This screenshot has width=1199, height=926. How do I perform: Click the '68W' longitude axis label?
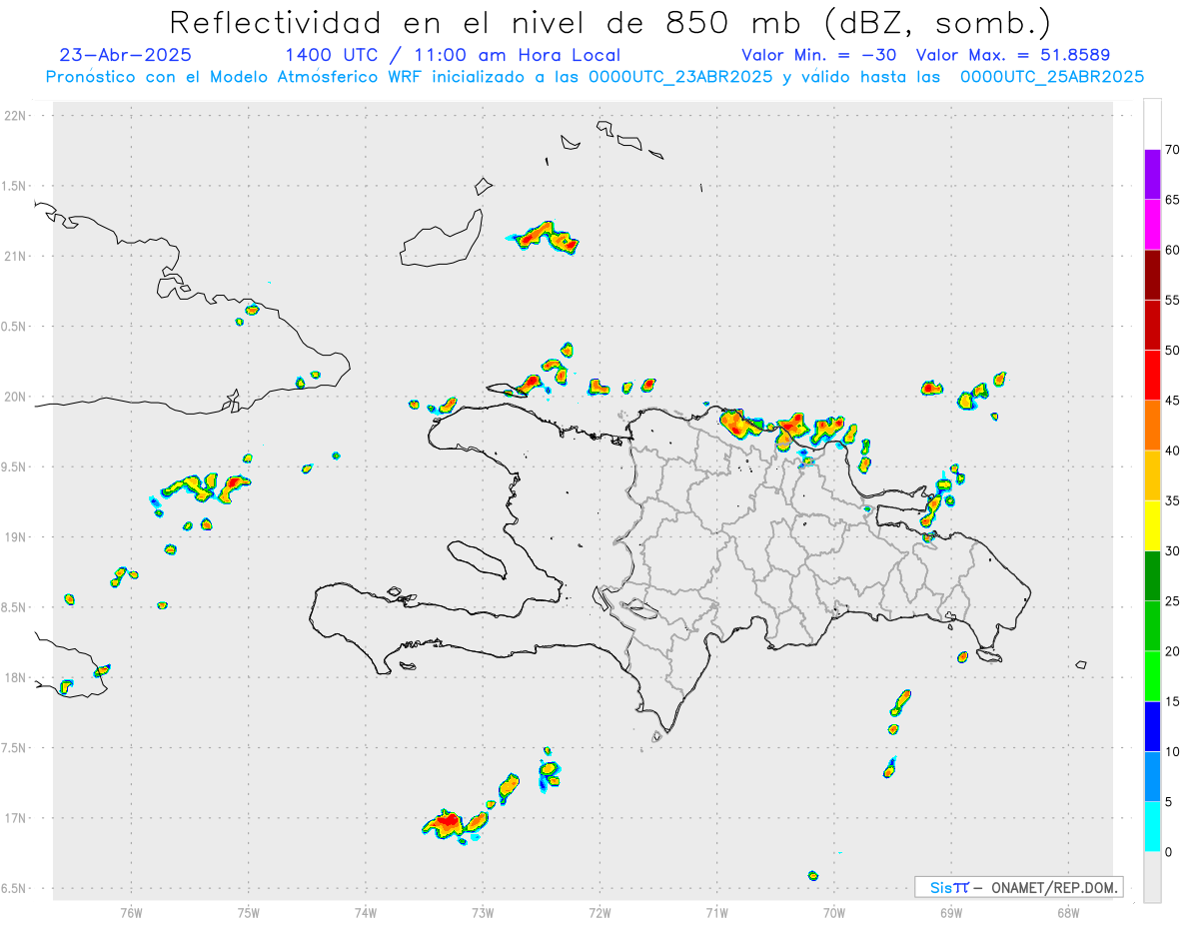[1068, 912]
